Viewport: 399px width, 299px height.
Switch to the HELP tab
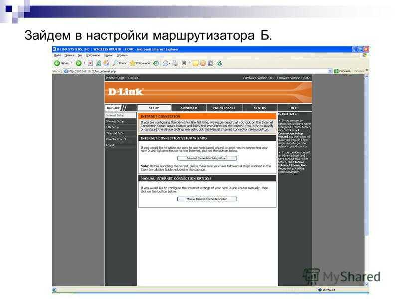coord(294,108)
